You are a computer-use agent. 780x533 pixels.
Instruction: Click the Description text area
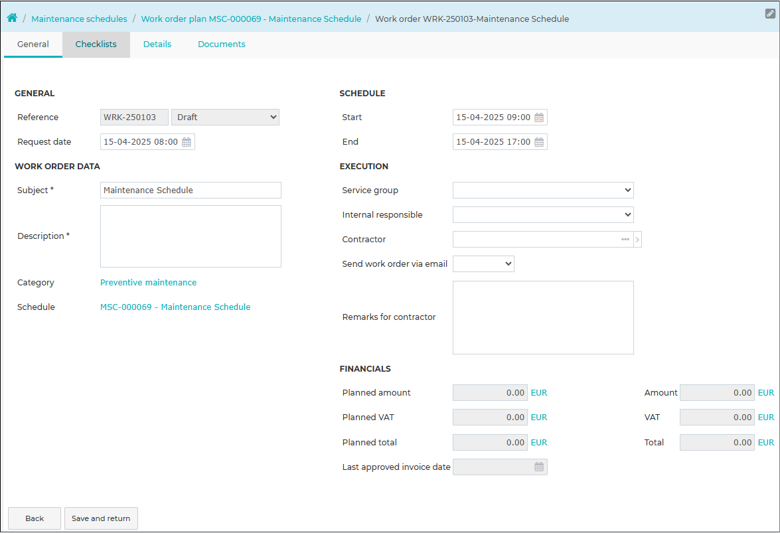coord(191,236)
